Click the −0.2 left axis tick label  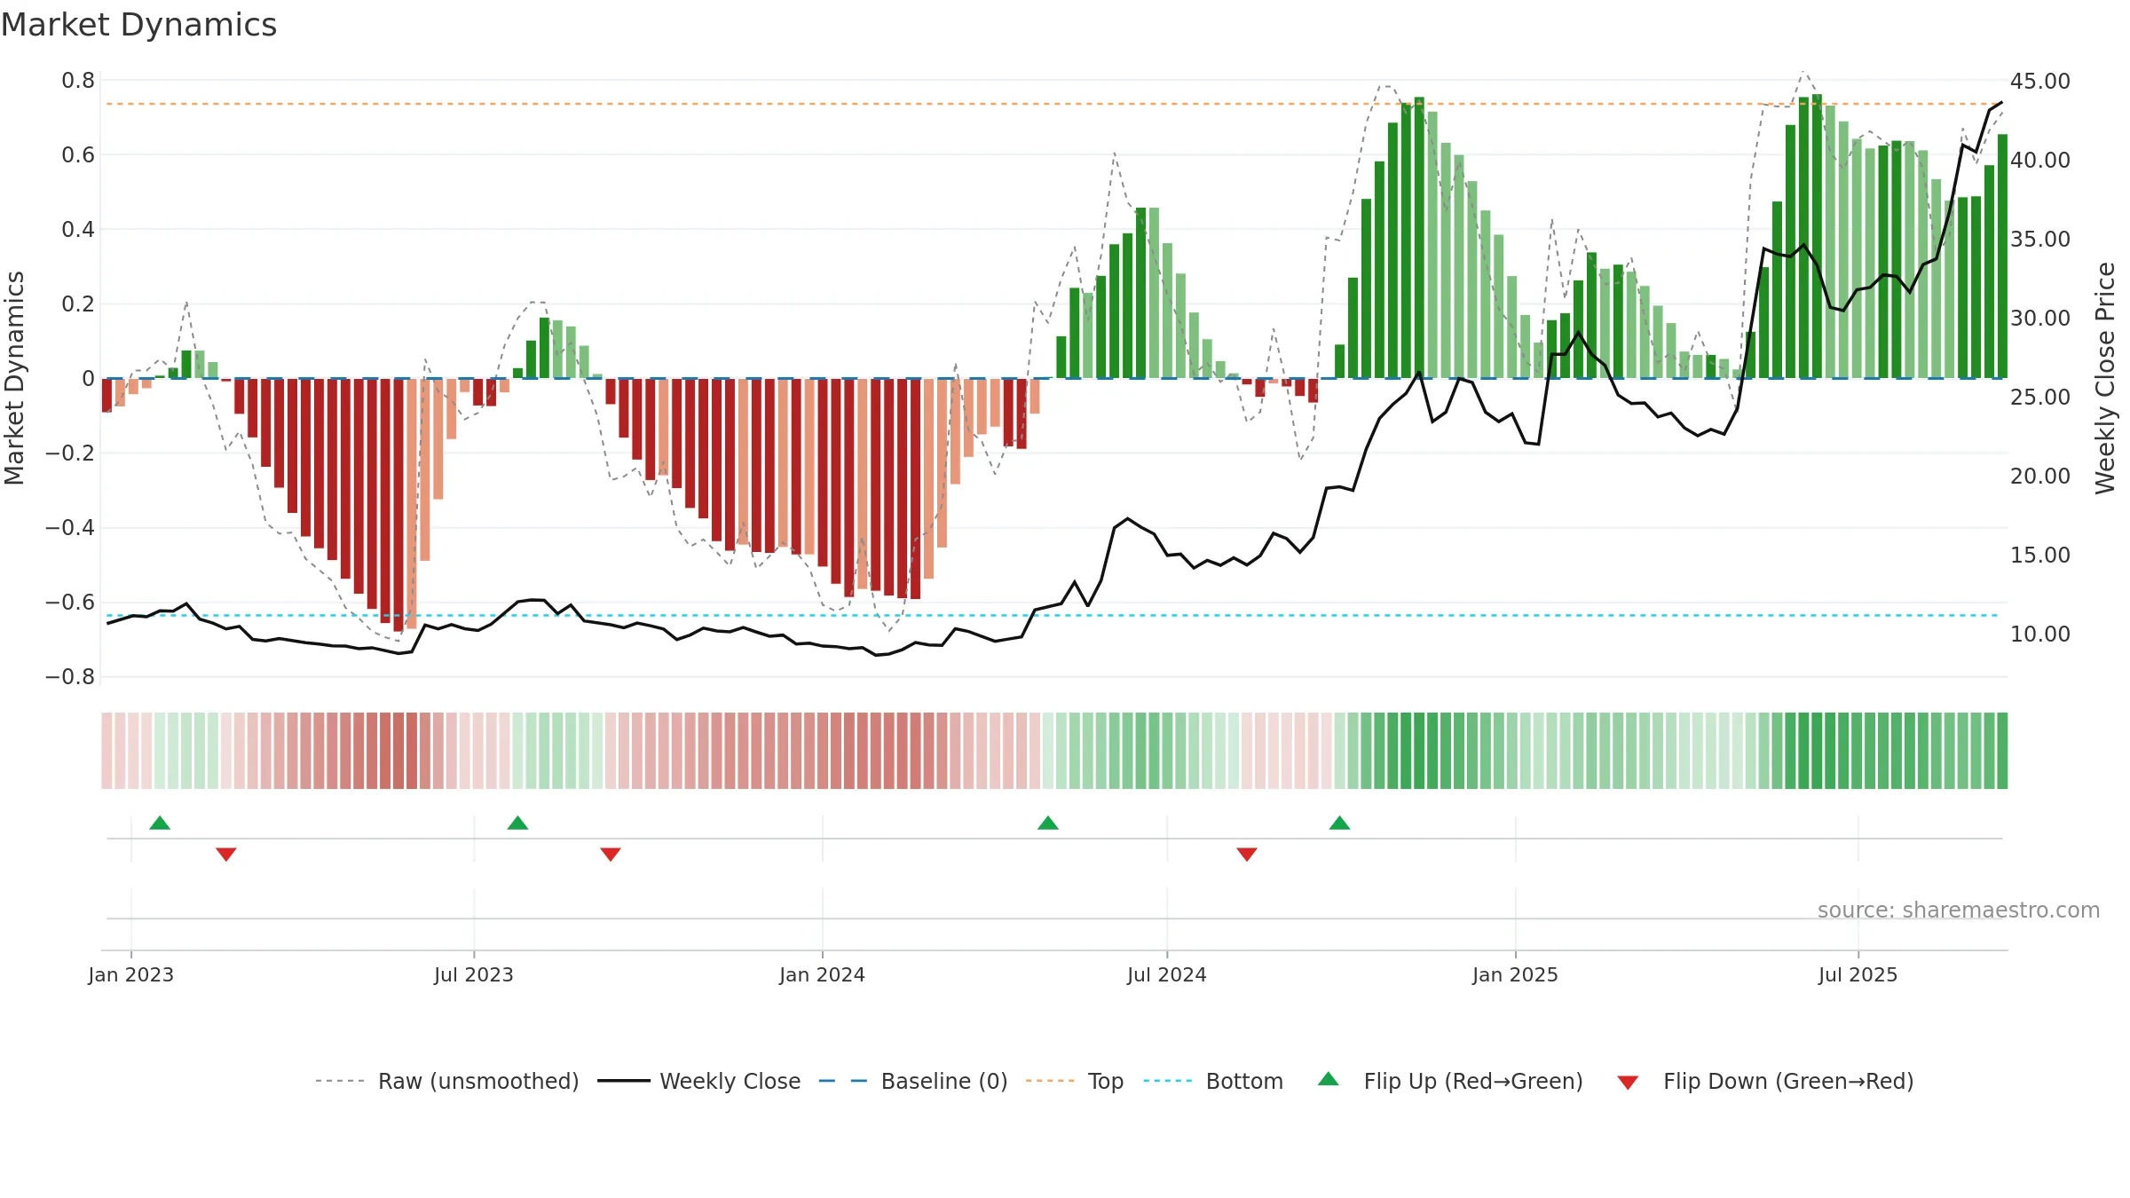[70, 453]
